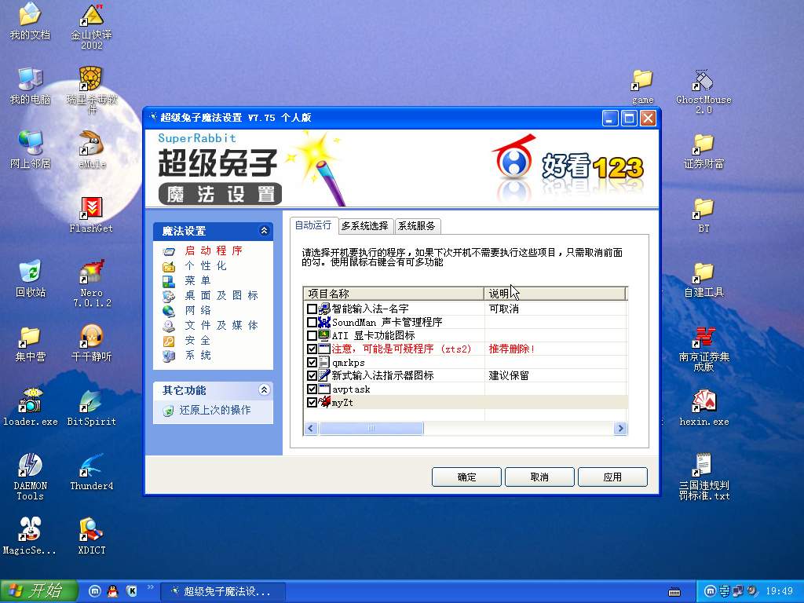Select the 系统 sidebar icon
The width and height of the screenshot is (804, 603).
pos(169,356)
